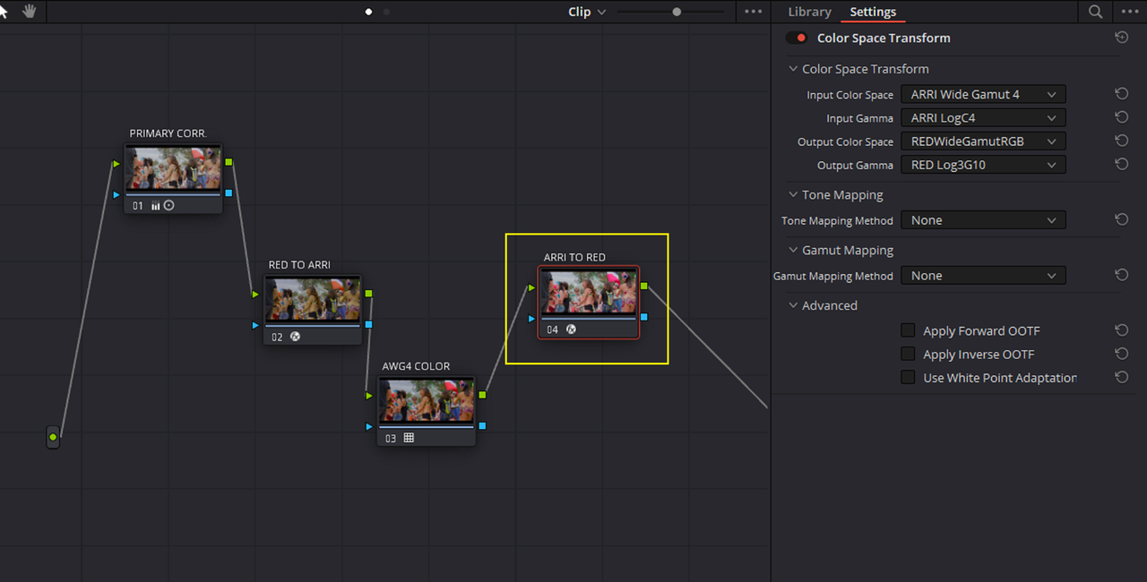Enable Apply Forward OOTF checkbox

pos(908,330)
